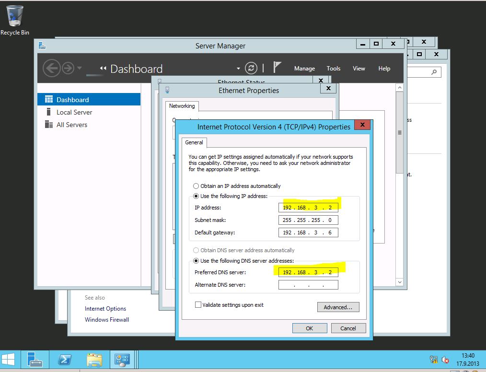This screenshot has width=486, height=372.
Task: Open the Notifications flag in Server Manager
Action: 277,67
